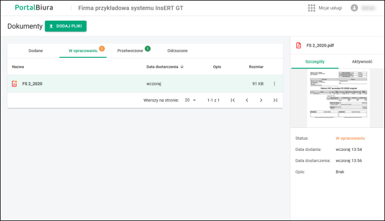Screen dimensions: 385x221
Task: Open the Odrzucone tab
Action: click(177, 50)
